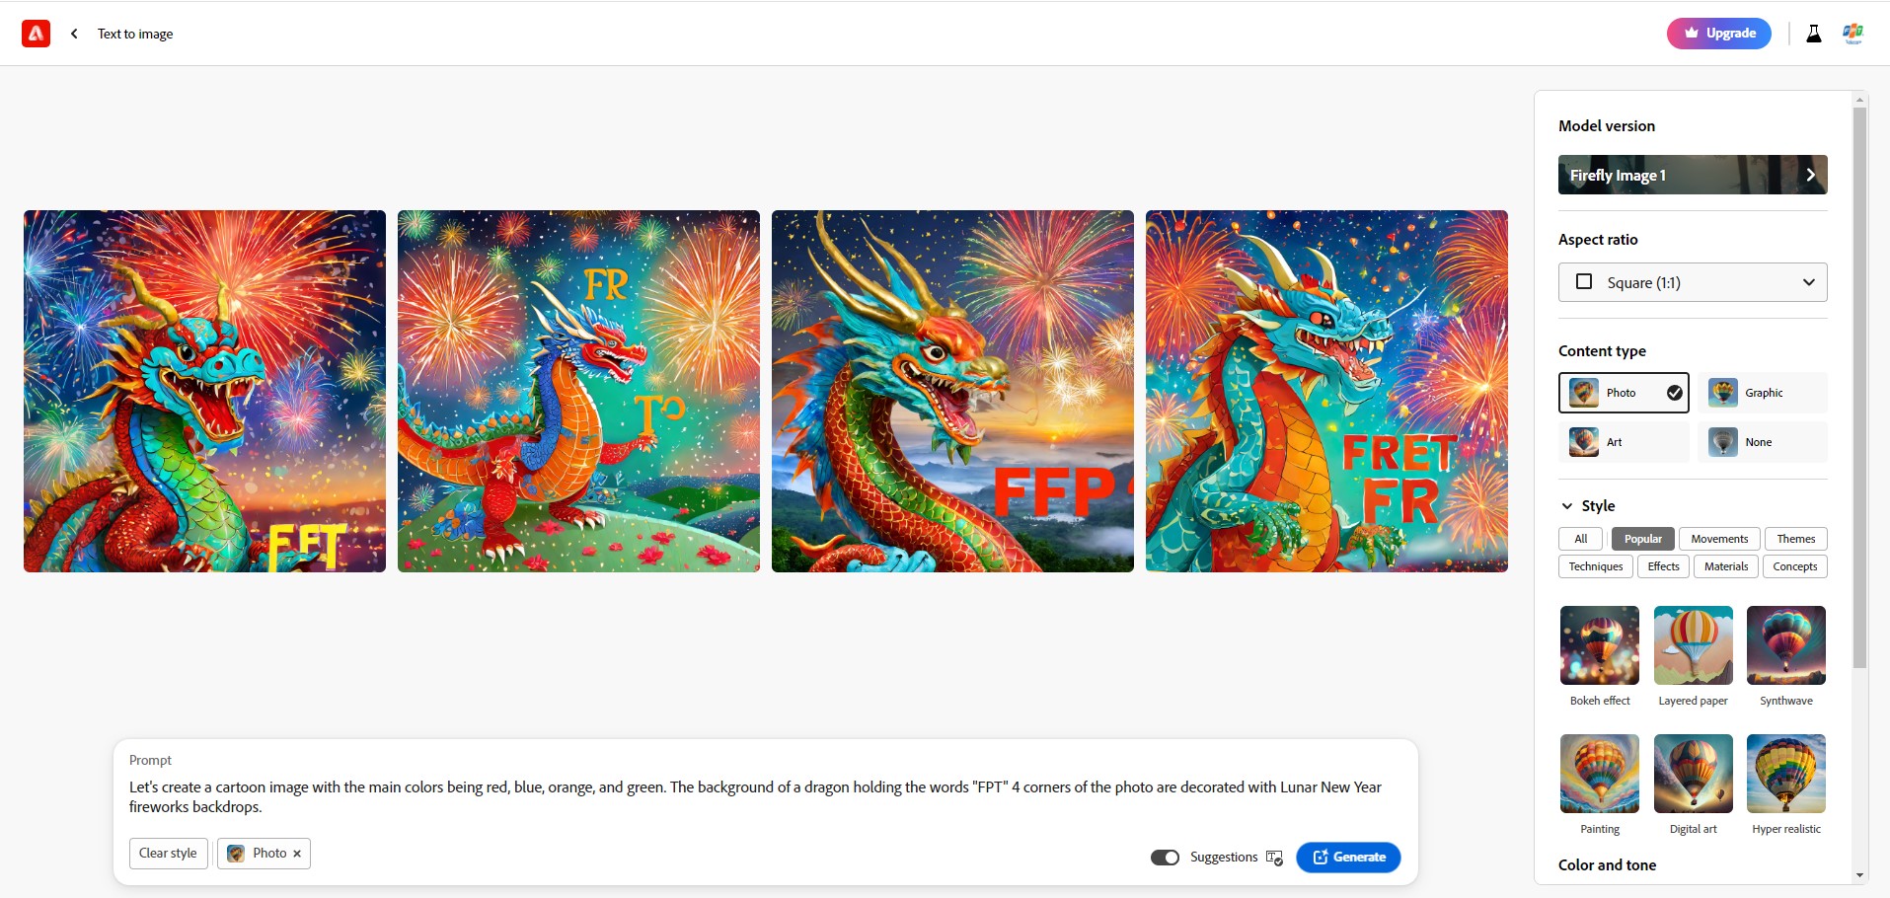Go back using the arrow beside Text to image
This screenshot has height=898, width=1890.
74,34
